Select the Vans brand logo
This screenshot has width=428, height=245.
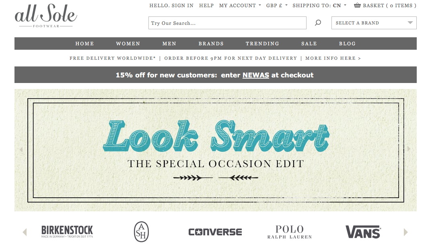[363, 232]
